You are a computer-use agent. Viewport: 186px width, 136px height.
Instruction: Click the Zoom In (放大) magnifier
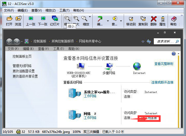[76, 18]
